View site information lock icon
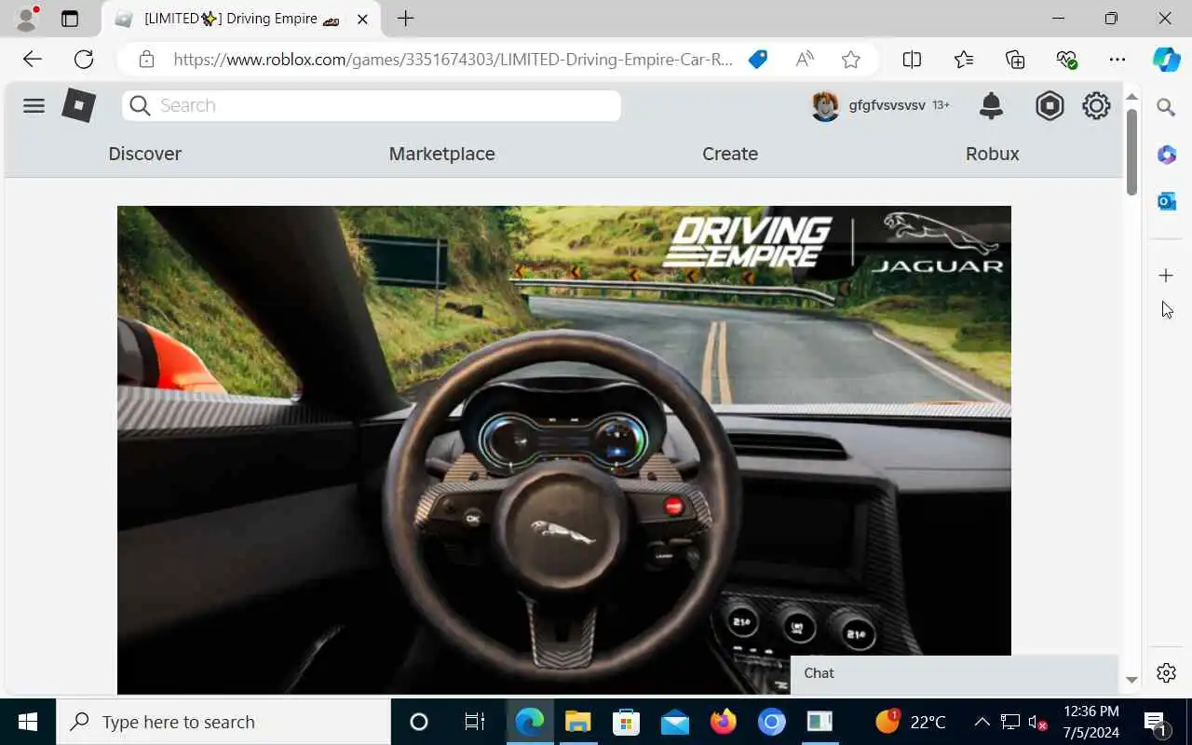1192x745 pixels. [146, 60]
